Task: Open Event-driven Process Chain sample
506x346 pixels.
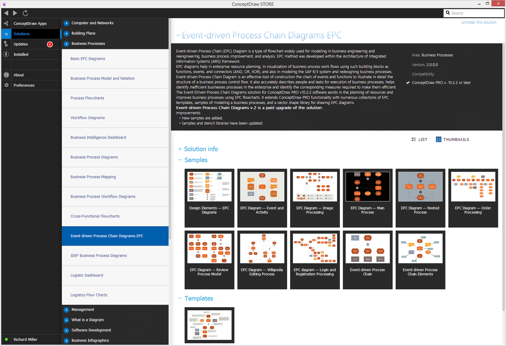Action: 368,260
